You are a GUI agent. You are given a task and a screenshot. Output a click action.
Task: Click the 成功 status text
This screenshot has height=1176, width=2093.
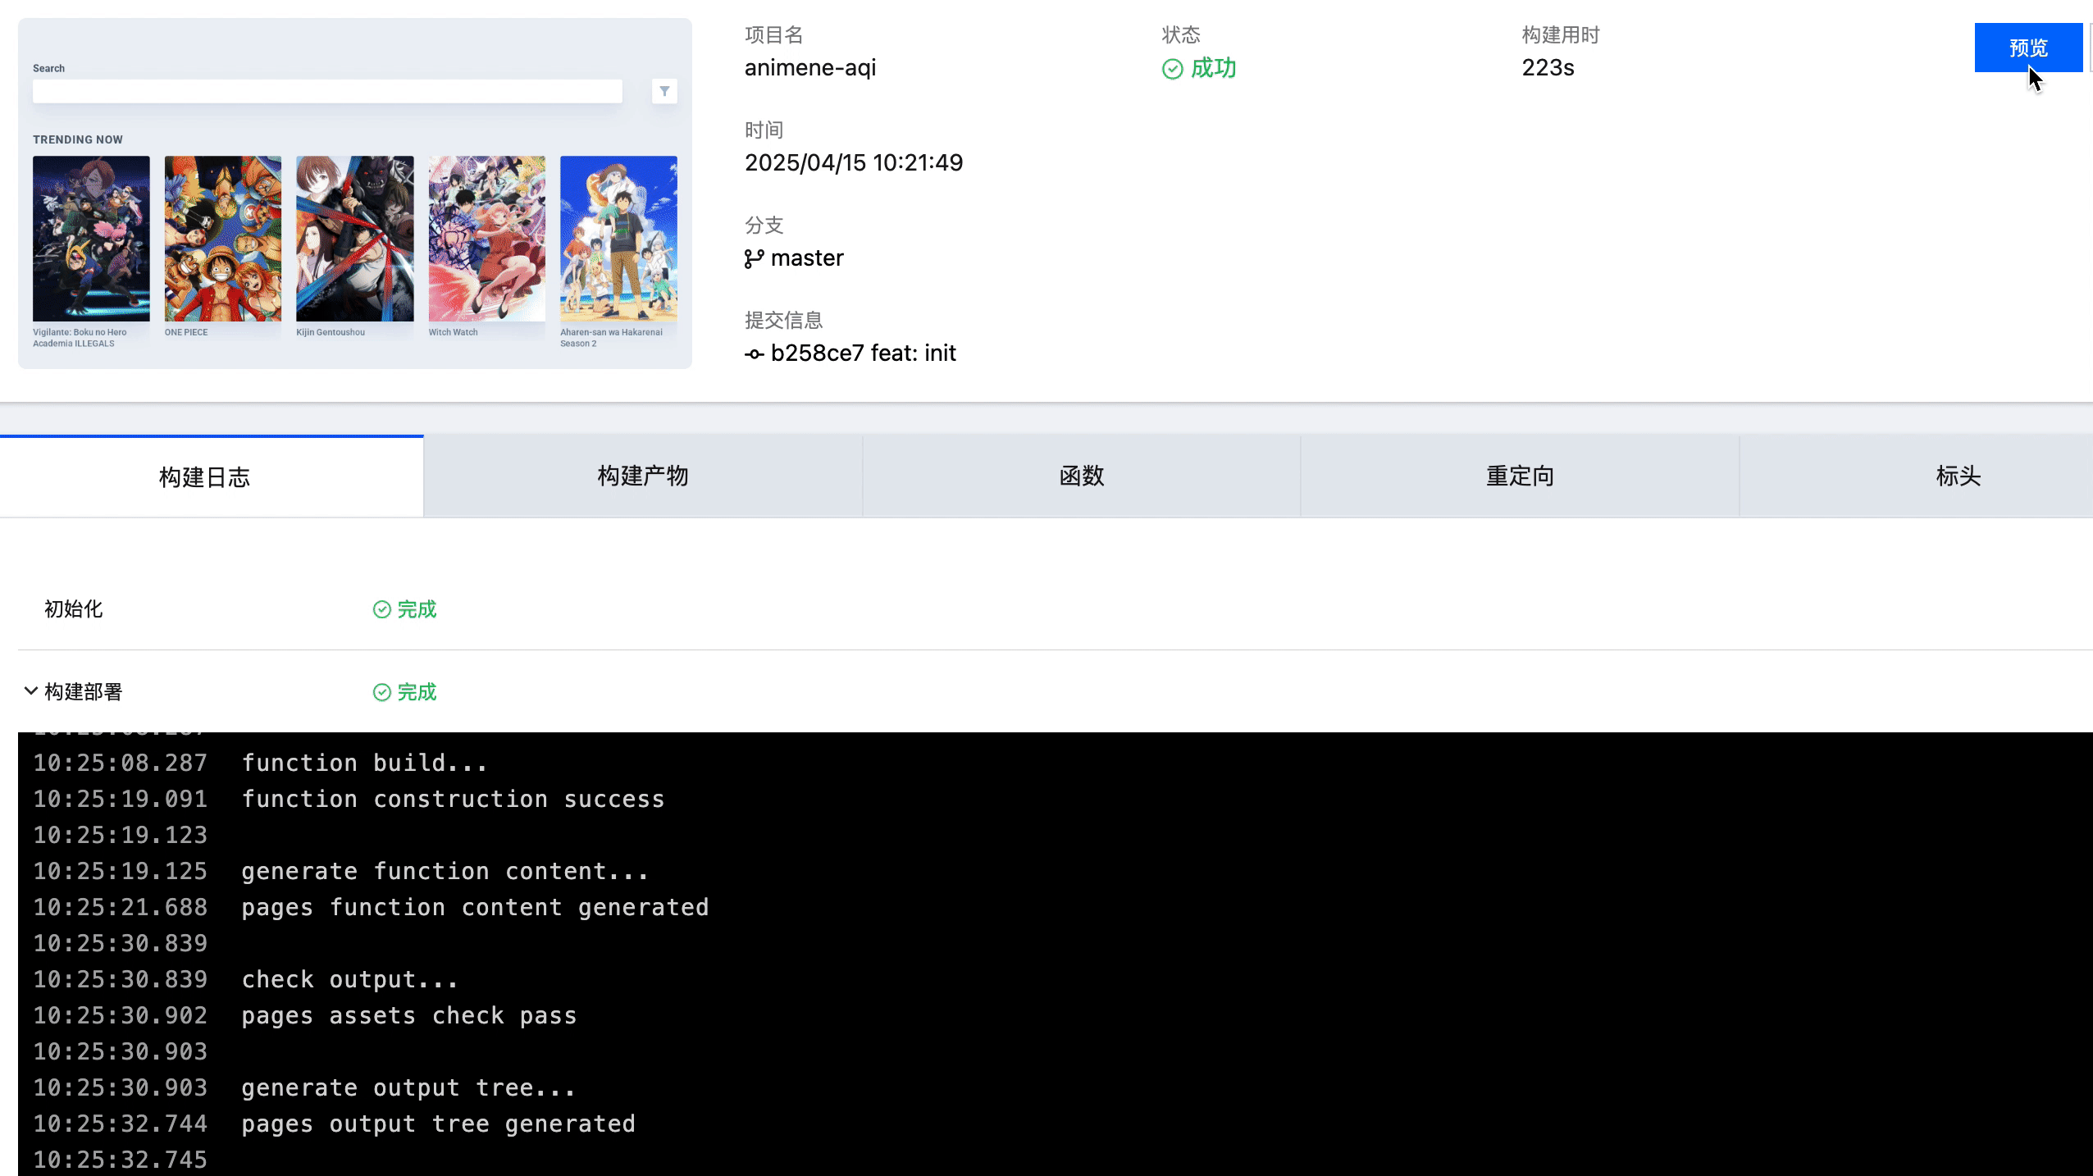click(x=1213, y=68)
